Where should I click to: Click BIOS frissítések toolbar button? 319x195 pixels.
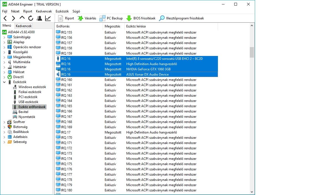coord(141,18)
